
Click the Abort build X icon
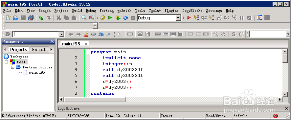click(133, 18)
